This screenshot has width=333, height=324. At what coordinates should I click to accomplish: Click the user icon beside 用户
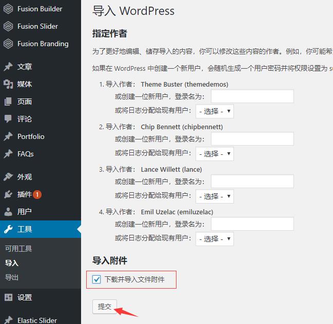click(8, 212)
